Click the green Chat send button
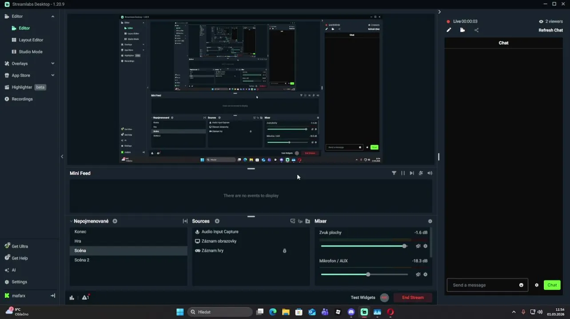The height and width of the screenshot is (319, 570). [x=552, y=285]
